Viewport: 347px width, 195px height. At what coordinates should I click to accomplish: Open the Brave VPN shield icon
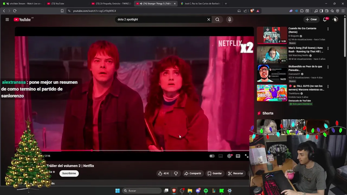tap(338, 11)
